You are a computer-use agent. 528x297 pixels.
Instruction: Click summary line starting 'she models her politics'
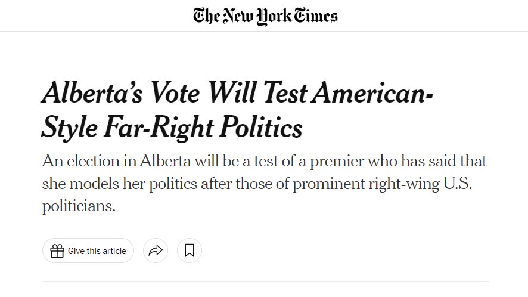click(257, 184)
